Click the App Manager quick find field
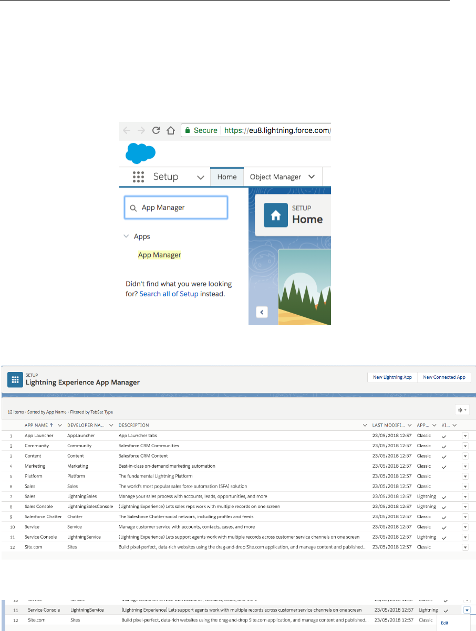This screenshot has width=476, height=631. pos(176,208)
